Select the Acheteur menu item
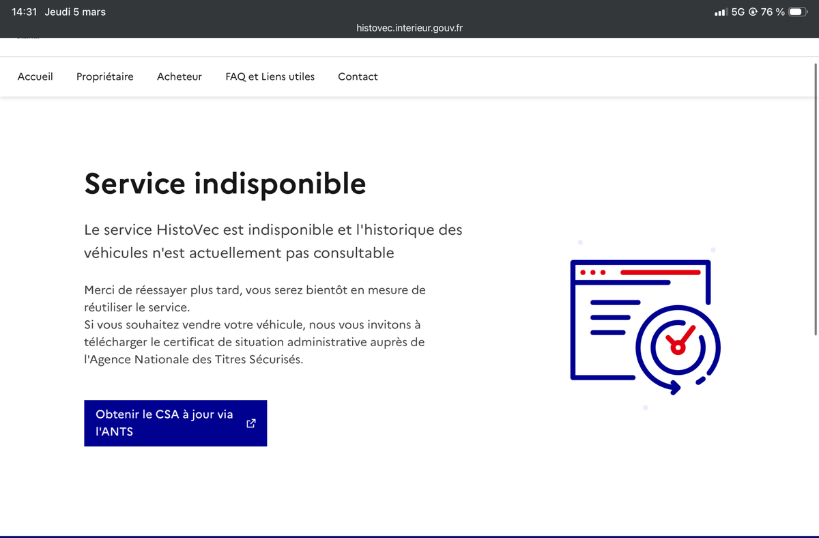 pos(179,76)
